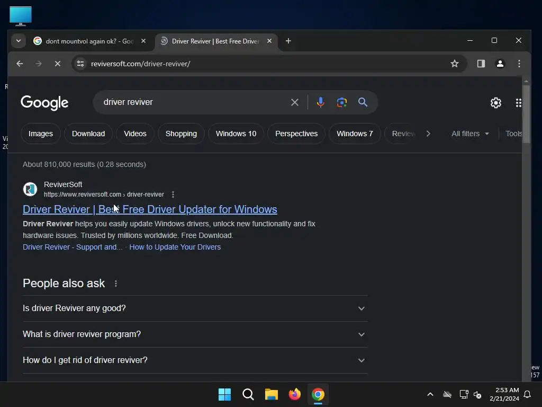Click the ReviverSoft site favicon

click(x=30, y=189)
